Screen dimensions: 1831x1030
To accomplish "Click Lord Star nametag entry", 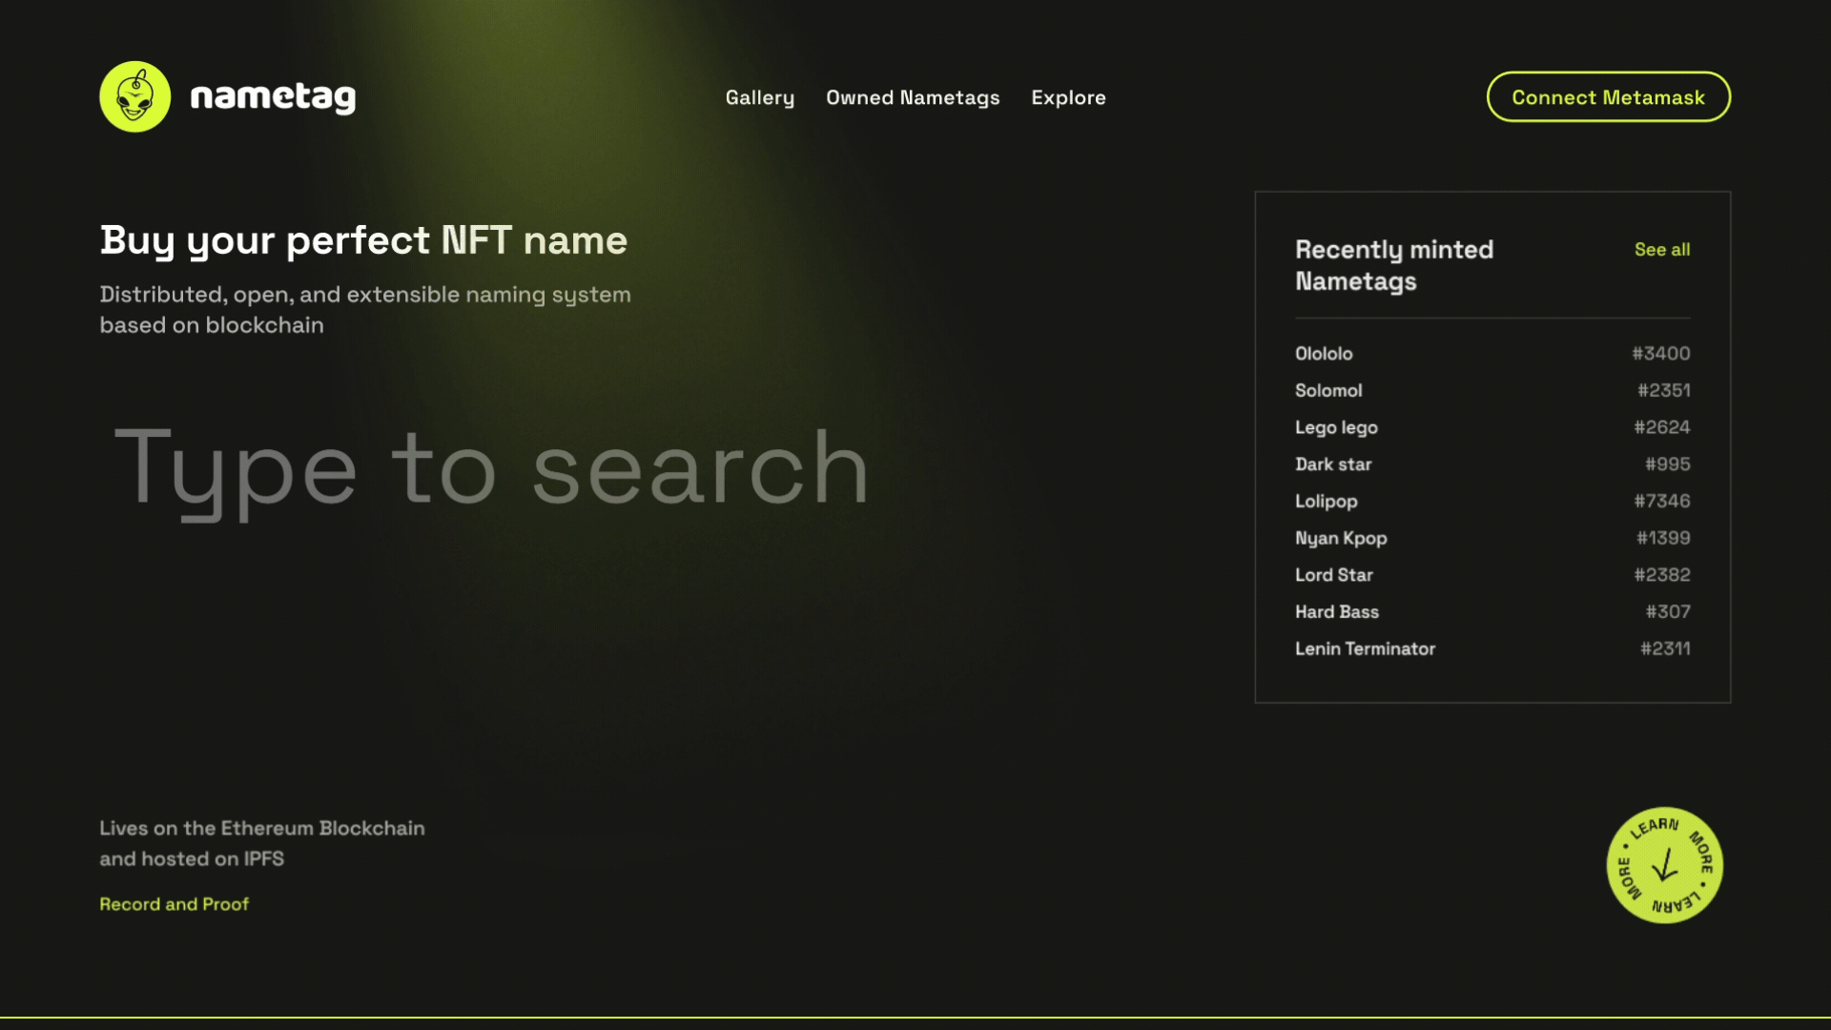I will pyautogui.click(x=1333, y=575).
